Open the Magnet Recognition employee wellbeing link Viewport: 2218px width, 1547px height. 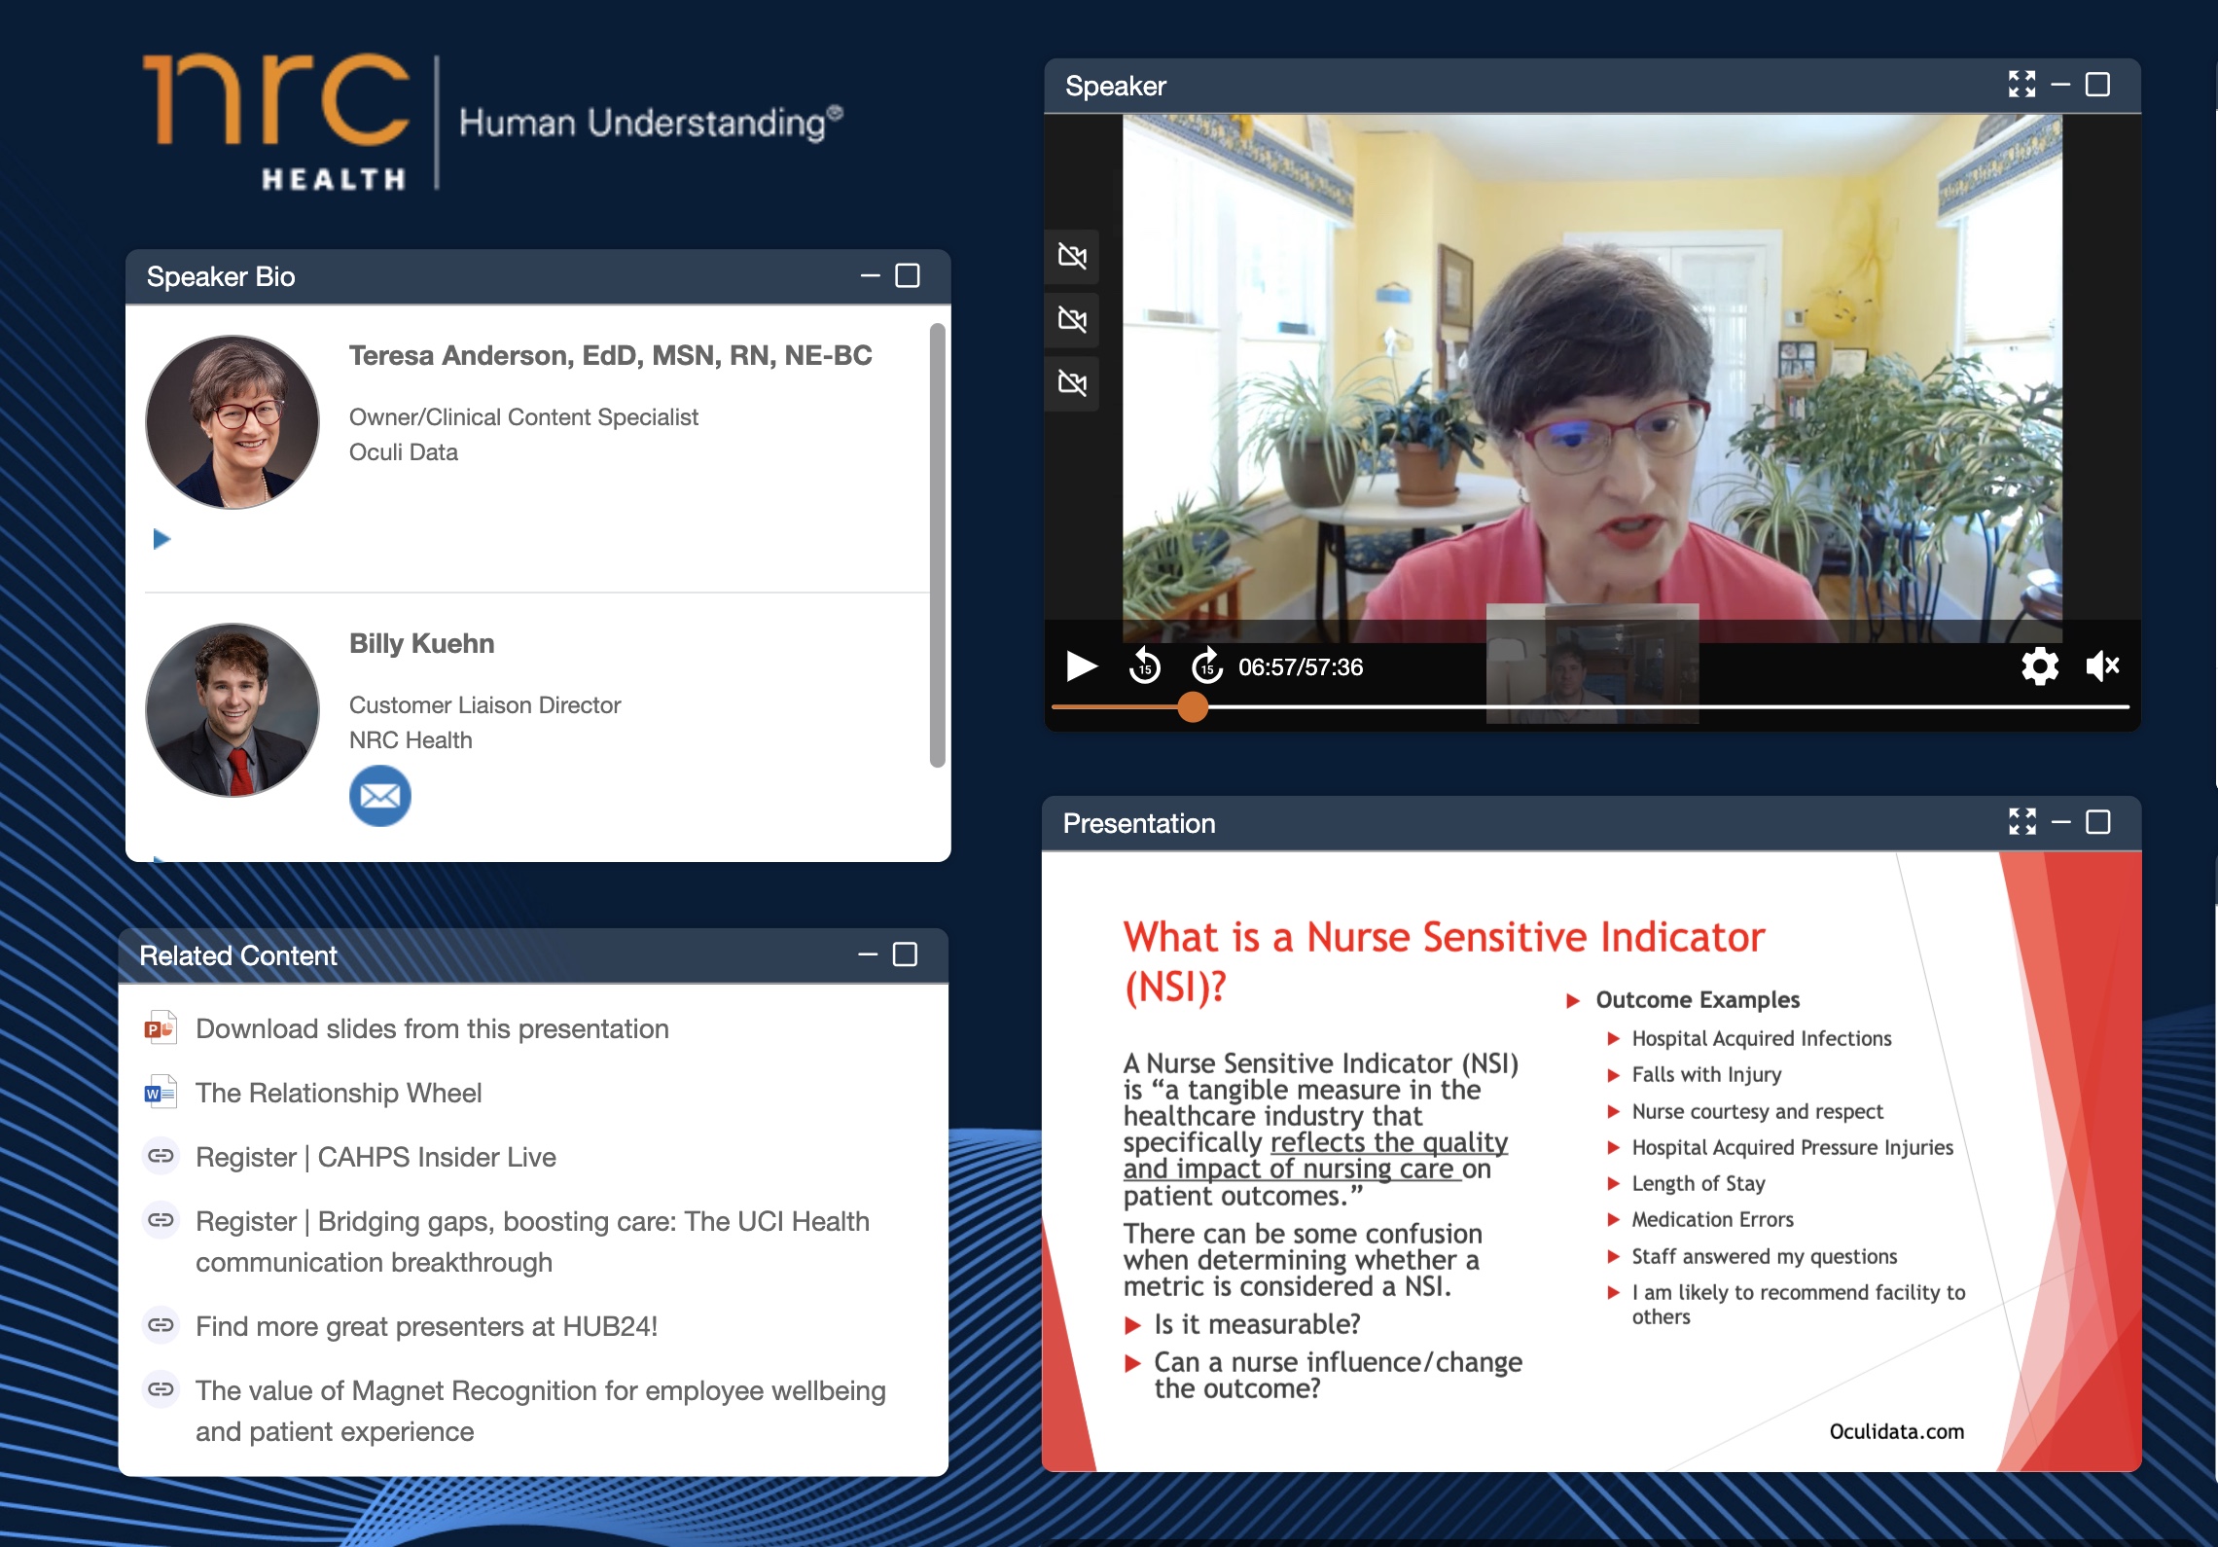point(540,1411)
